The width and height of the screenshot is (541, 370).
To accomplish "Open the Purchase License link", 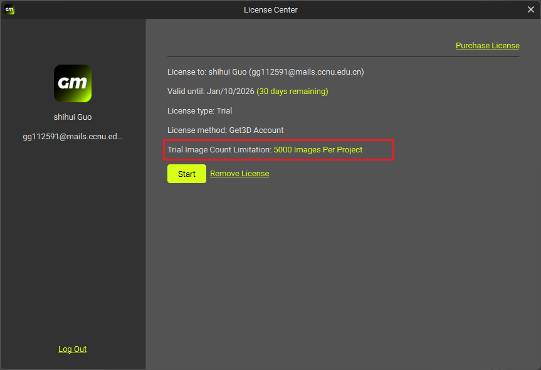I will (x=487, y=45).
